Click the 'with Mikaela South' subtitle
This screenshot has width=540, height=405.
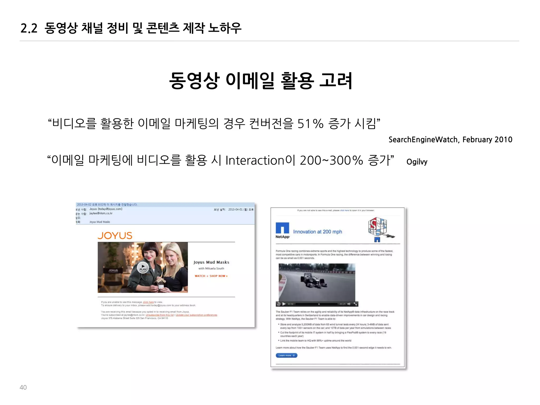point(211,268)
